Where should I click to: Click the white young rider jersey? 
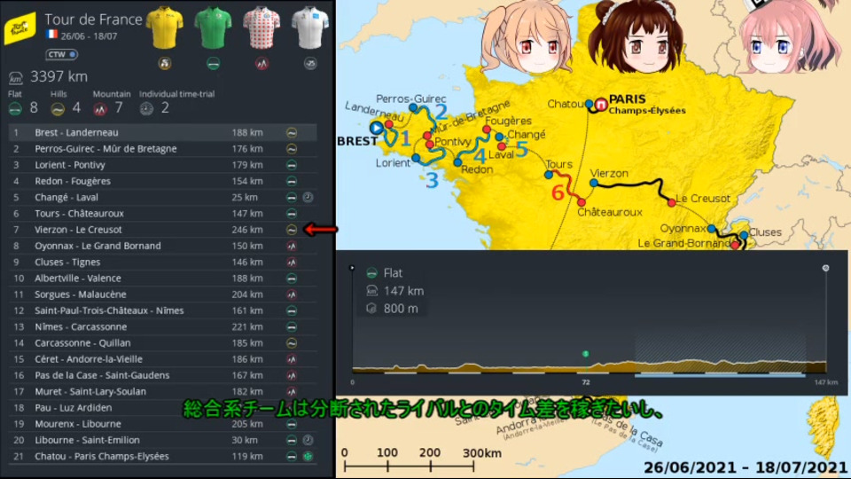pos(310,27)
